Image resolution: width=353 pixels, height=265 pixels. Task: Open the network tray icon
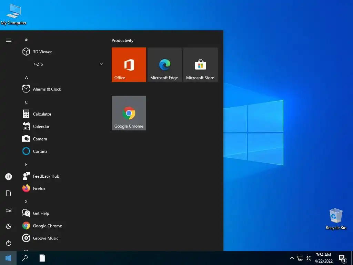(x=300, y=258)
